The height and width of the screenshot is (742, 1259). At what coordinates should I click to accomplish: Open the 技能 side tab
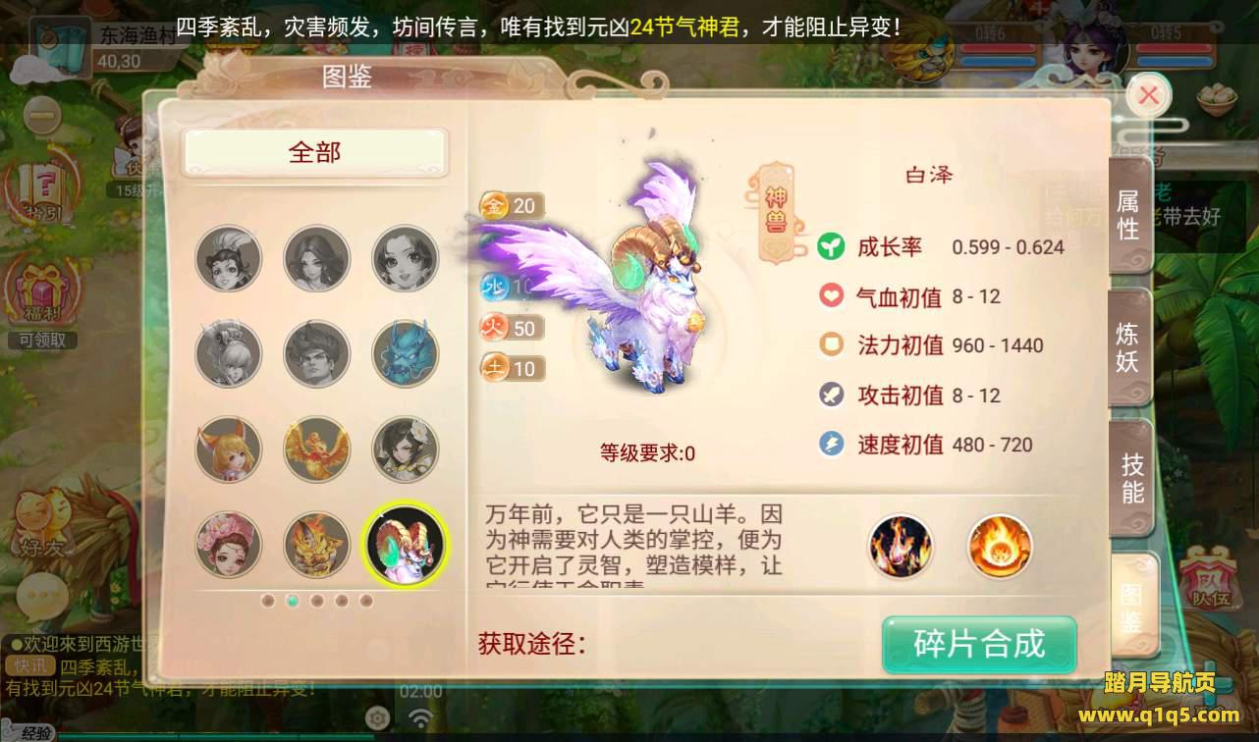(1132, 478)
